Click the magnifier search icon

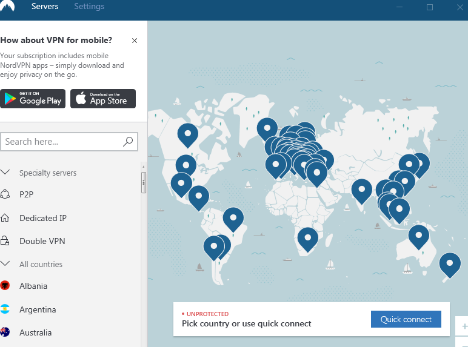(x=128, y=142)
